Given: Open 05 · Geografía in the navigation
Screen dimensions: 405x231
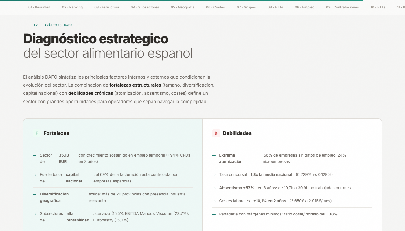Looking at the screenshot, I should point(183,7).
